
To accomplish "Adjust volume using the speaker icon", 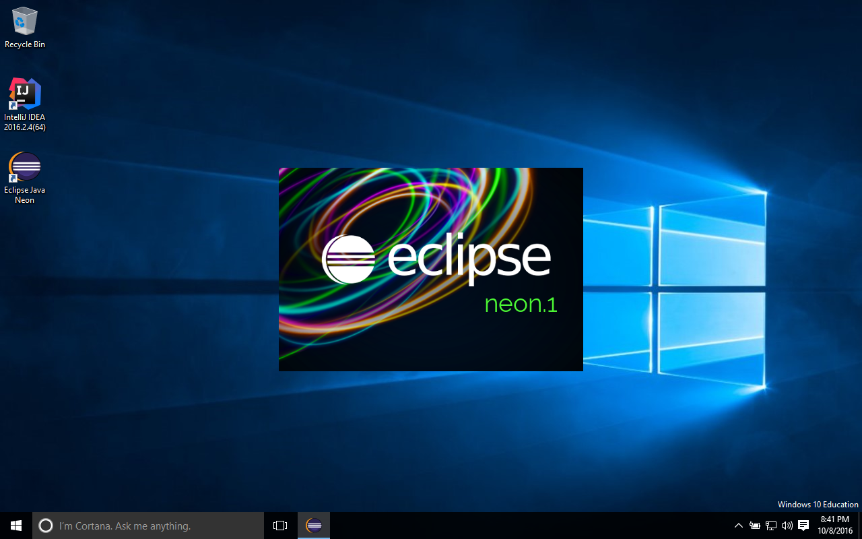I will 787,525.
